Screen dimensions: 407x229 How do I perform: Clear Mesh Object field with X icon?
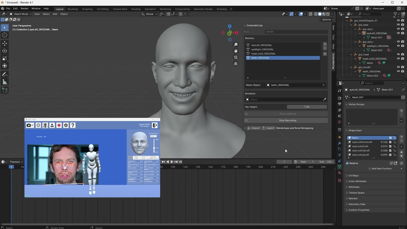coord(323,85)
